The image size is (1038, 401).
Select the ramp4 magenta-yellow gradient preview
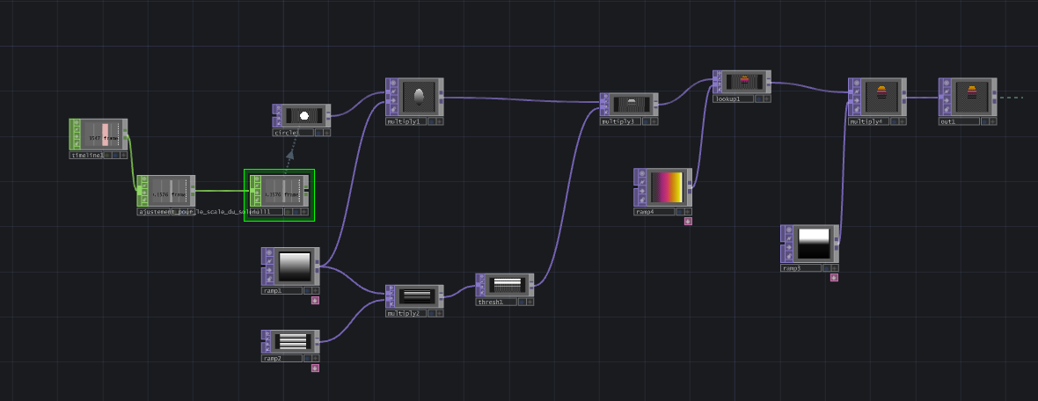coord(666,186)
